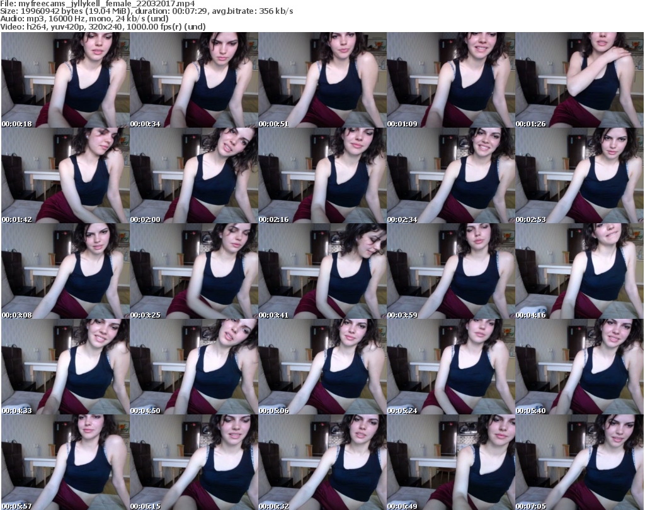Select the thumbnail timestamped 00:04:16
The height and width of the screenshot is (510, 645).
[579, 272]
